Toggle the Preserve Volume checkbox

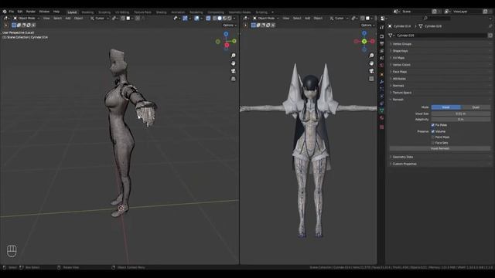tap(433, 131)
